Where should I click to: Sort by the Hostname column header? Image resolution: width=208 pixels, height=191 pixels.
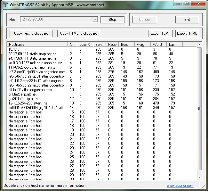(x=37, y=44)
